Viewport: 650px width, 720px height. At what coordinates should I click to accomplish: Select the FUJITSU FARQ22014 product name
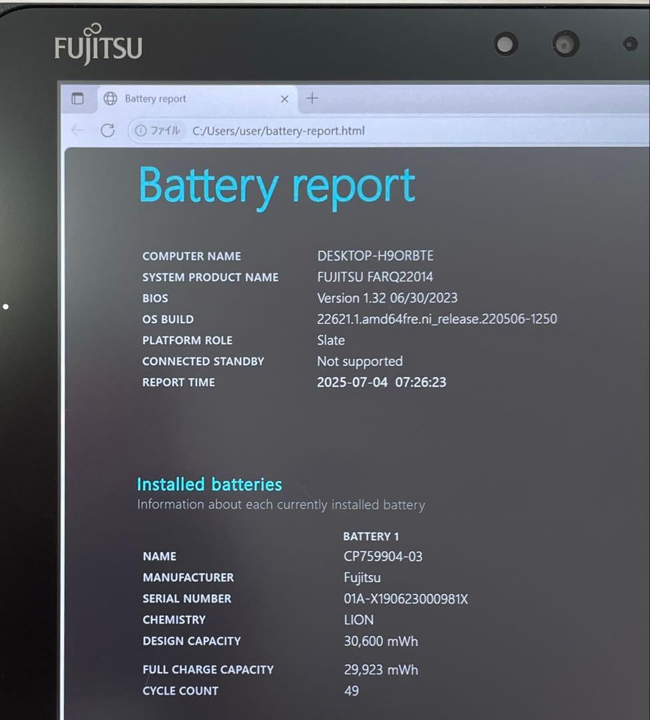(x=375, y=277)
